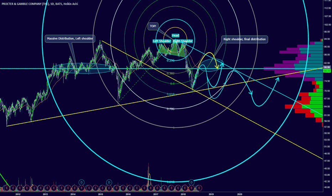Click the earnings marker beneath the 2016 volume spike
The height and width of the screenshot is (196, 332).
coord(150,188)
